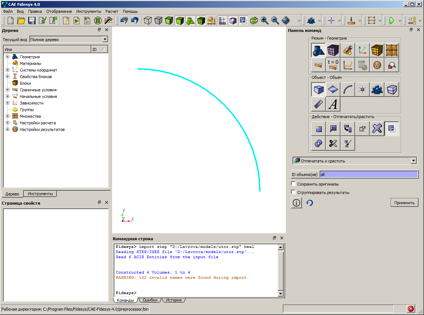Click the red stop icon in the status bar
The width and height of the screenshot is (424, 315).
pos(410,309)
